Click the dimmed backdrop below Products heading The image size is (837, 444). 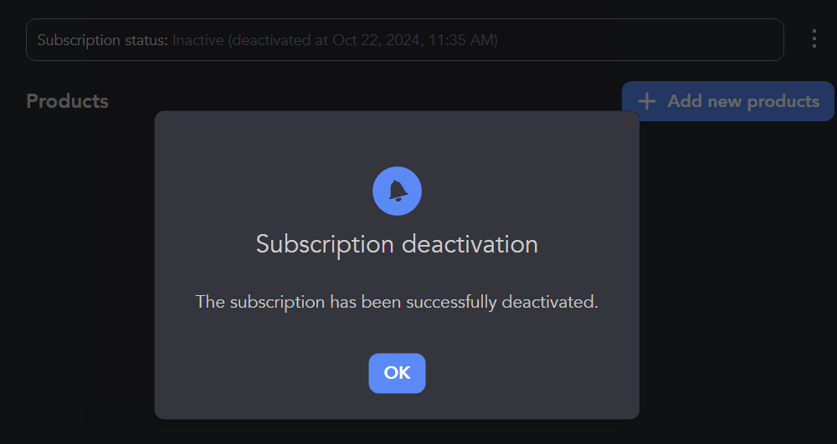pos(75,251)
